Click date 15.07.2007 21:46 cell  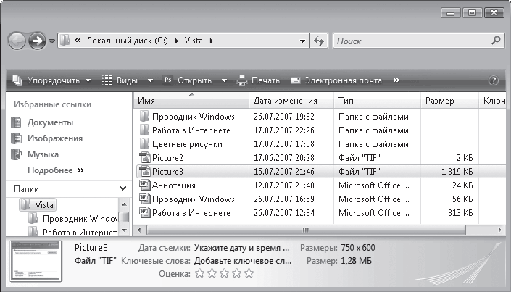coord(284,172)
